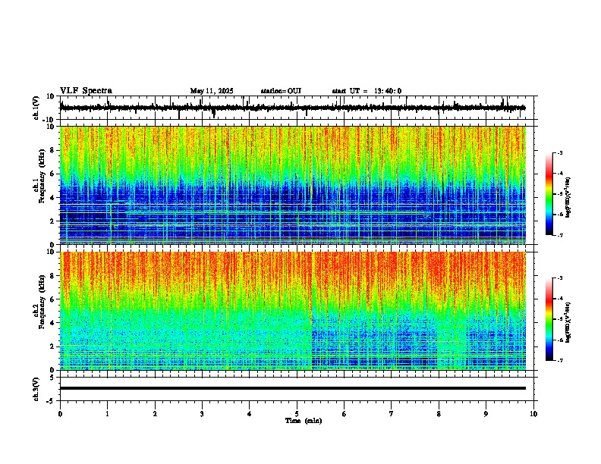Click the time axis tick label "10"
601x464 pixels.
(533, 414)
